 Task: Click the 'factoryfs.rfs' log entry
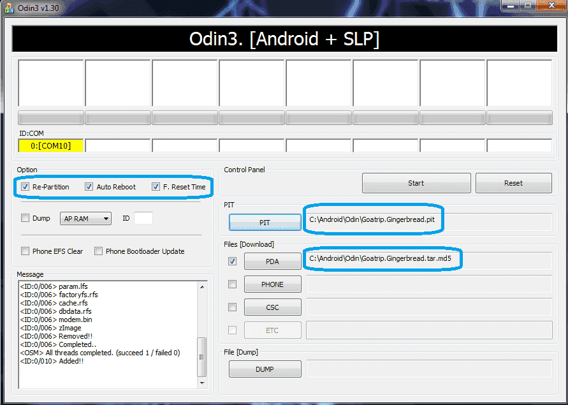59,295
